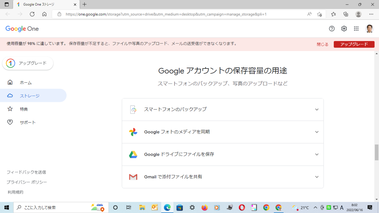
Task: Open Edge profile avatar in toolbar
Action: [358, 14]
